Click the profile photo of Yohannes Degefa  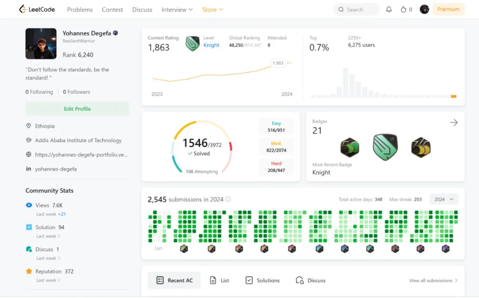pos(41,44)
